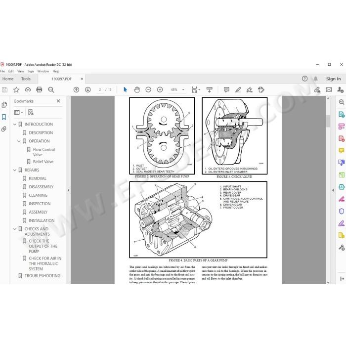346x346 pixels.
Task: Open Protect shield tool in right pane
Action: point(342,211)
